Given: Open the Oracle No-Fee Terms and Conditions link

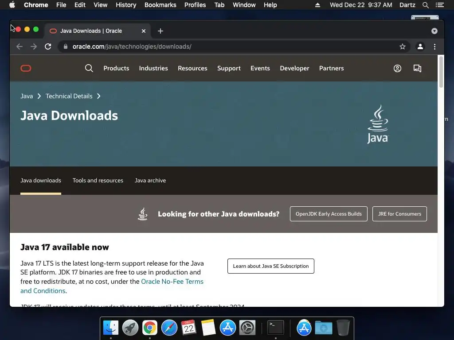Looking at the screenshot, I should [x=112, y=286].
